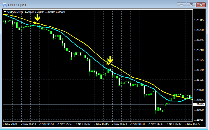
Task: Maximize the GBPUSD,M1 chart window
Action: 191,5
